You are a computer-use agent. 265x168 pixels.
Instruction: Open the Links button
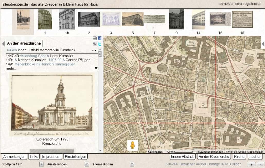click(x=34, y=157)
